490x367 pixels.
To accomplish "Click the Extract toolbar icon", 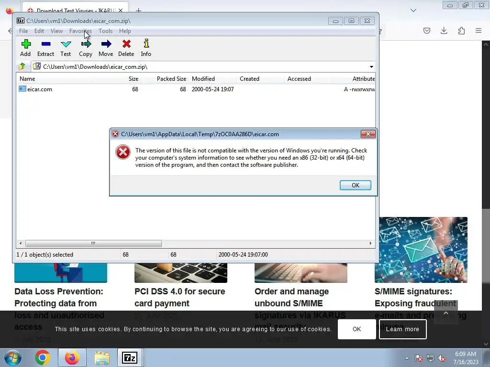I will coord(45,48).
